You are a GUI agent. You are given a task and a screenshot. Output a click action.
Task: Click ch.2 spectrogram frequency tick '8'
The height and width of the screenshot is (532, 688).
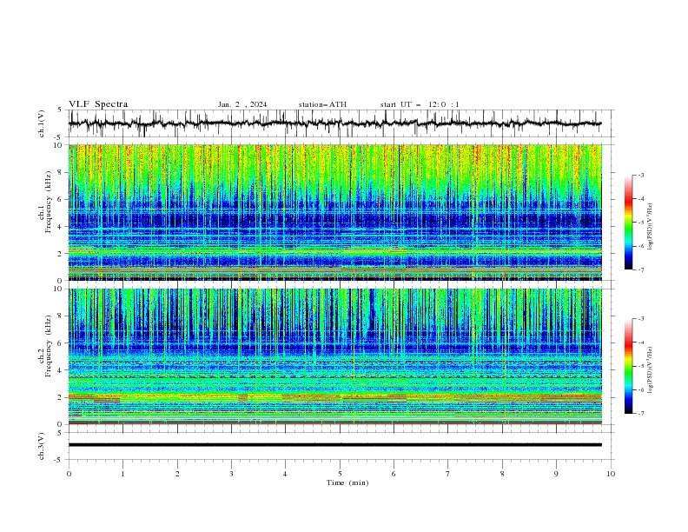click(x=62, y=316)
